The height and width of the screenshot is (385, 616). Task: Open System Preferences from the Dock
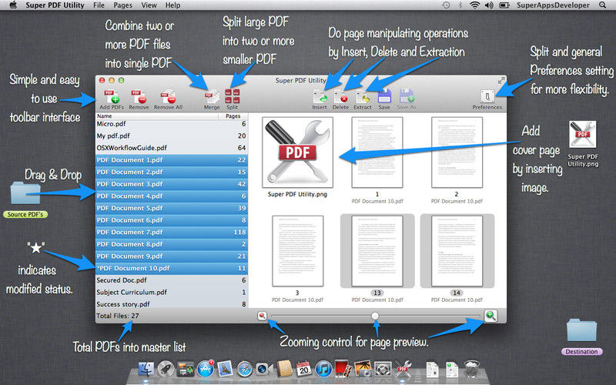click(383, 370)
